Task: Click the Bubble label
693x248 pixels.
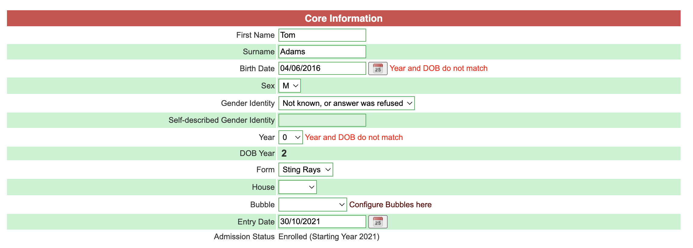Action: [262, 205]
